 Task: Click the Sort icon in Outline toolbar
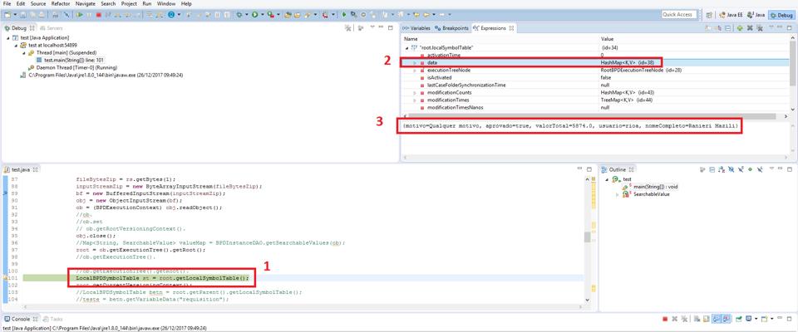[722, 169]
